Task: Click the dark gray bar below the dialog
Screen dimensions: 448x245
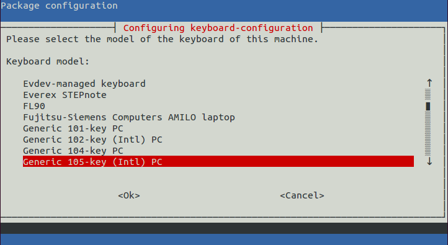Action: point(224,228)
